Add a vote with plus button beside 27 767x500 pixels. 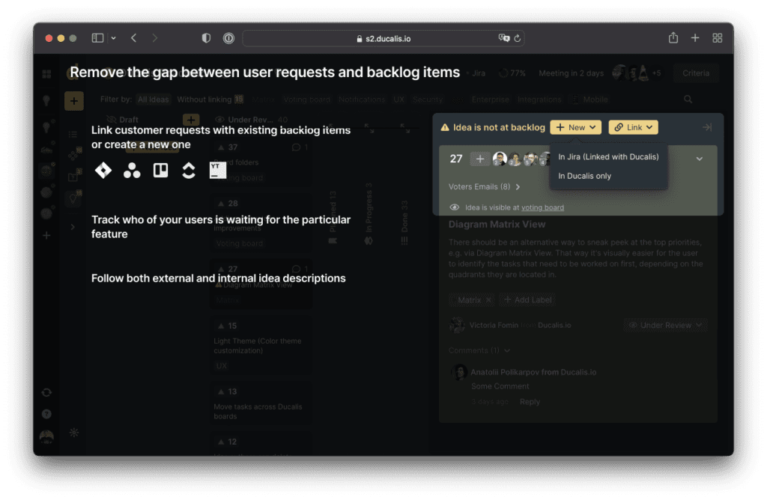pos(479,159)
